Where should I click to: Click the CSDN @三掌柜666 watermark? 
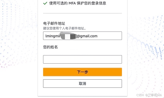(x=149, y=95)
